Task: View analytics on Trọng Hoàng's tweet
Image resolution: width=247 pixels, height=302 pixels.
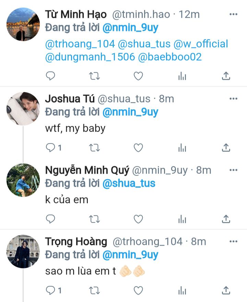Action: coord(182,291)
